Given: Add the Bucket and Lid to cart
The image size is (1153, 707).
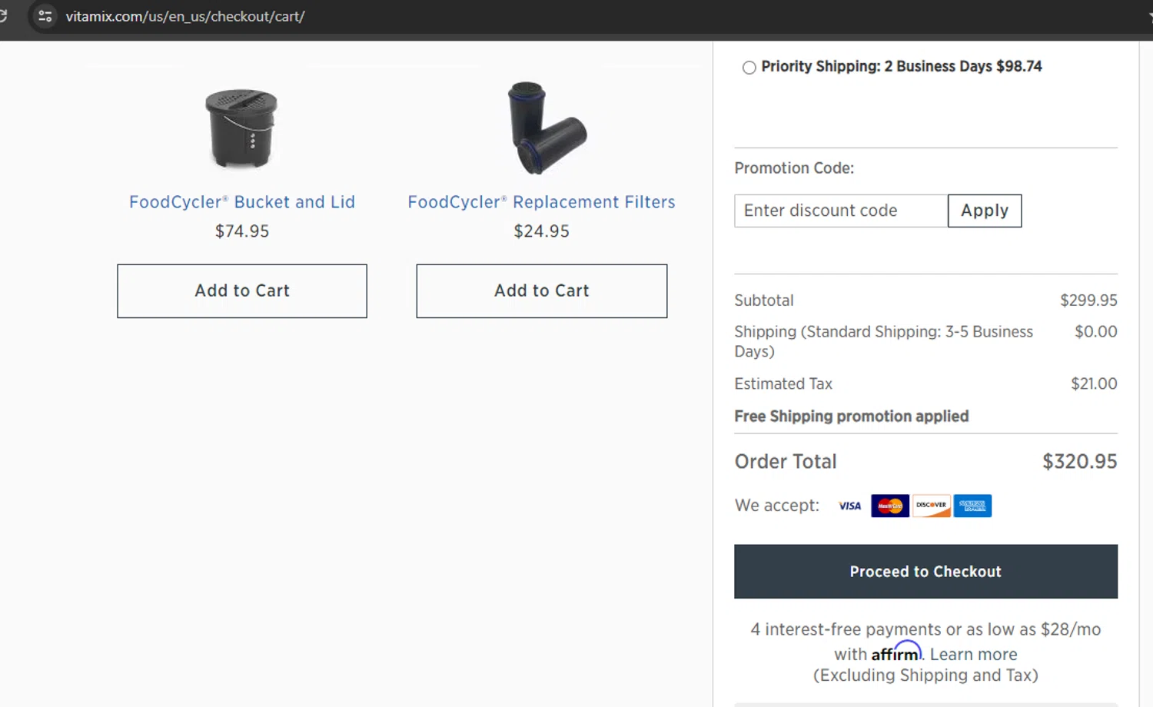Looking at the screenshot, I should coord(242,291).
